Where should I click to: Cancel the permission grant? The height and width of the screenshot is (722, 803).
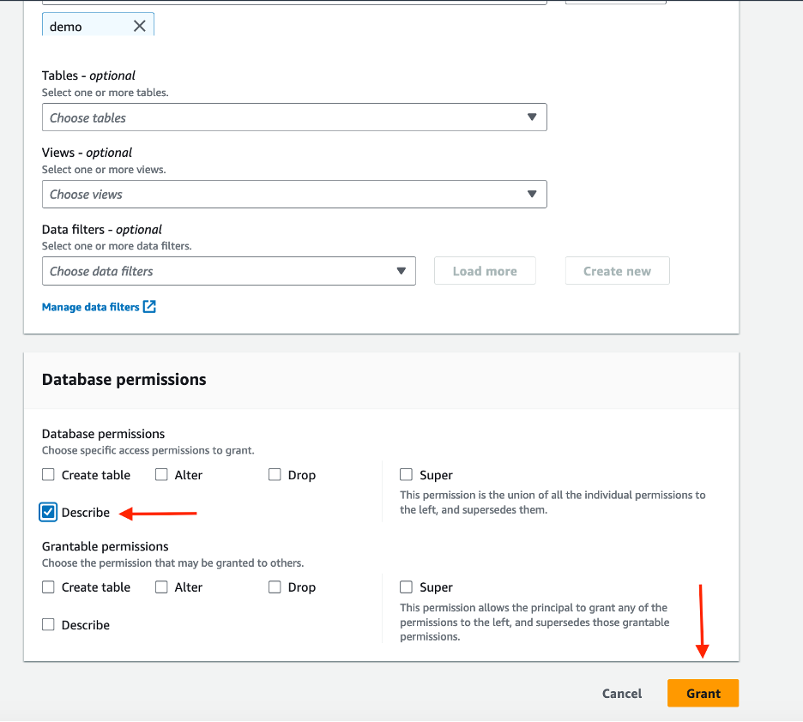621,693
